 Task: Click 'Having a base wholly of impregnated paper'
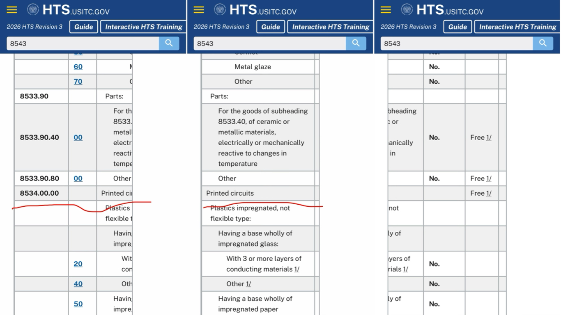[258, 304]
